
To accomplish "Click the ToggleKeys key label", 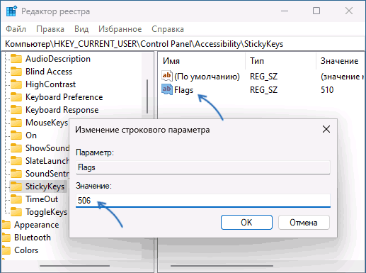I will tap(46, 212).
